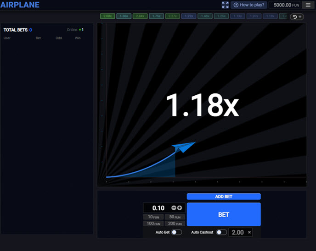Screen dimensions: 316x251
Task: Choose the 50 FUN quick bet
Action: [x=175, y=217]
